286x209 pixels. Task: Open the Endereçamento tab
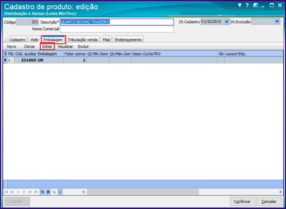click(x=128, y=40)
